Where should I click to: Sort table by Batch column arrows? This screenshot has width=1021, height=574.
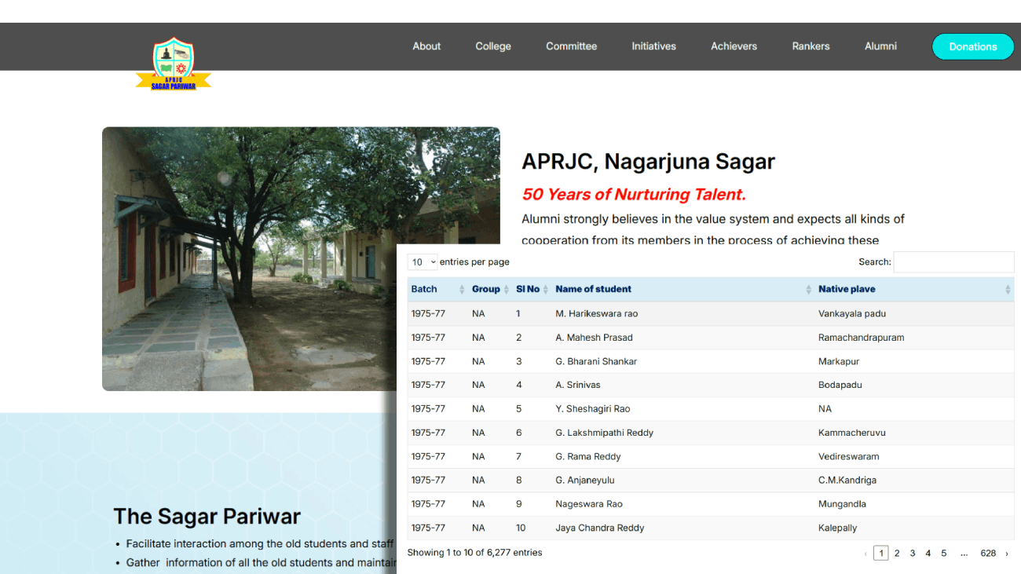462,290
